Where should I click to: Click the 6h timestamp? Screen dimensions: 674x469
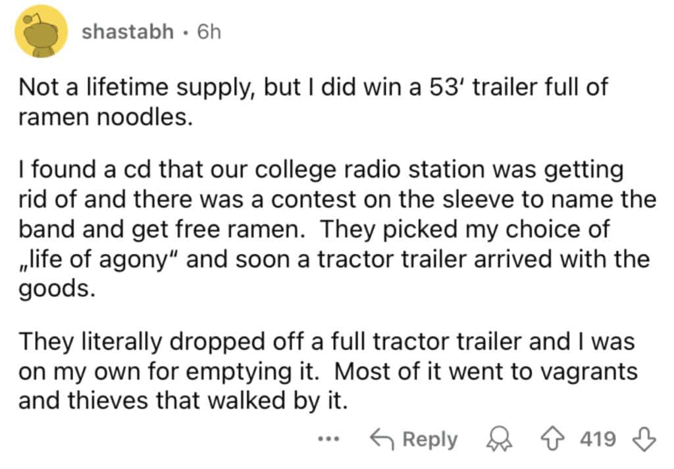tap(209, 32)
